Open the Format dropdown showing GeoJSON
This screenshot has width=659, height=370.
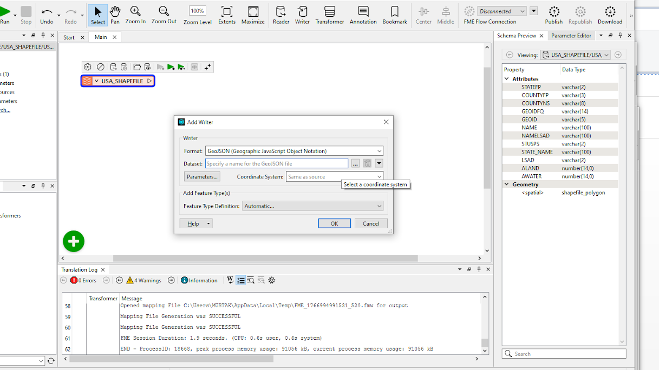point(293,151)
